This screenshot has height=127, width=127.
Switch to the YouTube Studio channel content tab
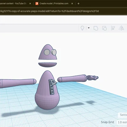[x=13, y=3]
